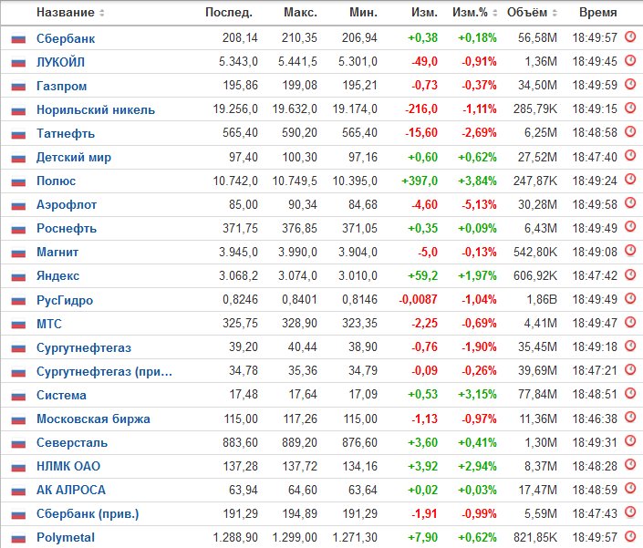The height and width of the screenshot is (548, 643).
Task: Open the Полюс stock link
Action: coord(57,181)
